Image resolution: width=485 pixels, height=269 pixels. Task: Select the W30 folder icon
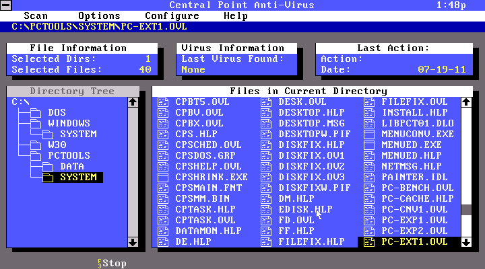click(x=36, y=145)
